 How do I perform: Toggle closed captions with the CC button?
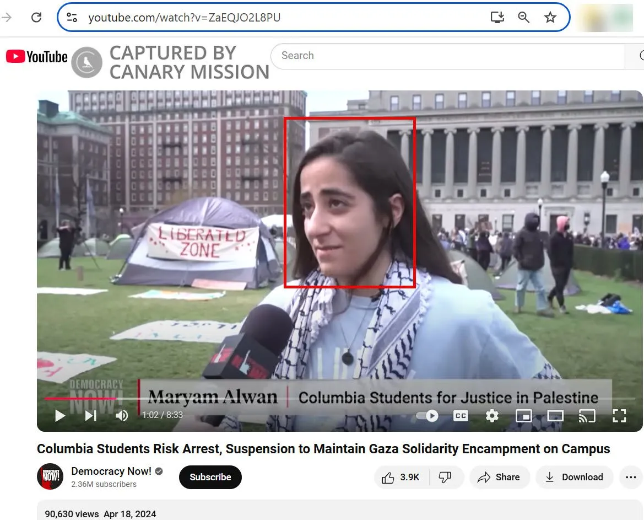(x=461, y=416)
